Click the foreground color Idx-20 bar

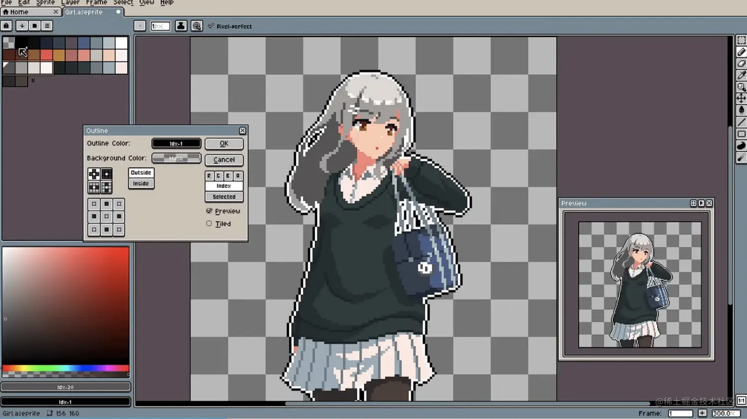point(65,387)
